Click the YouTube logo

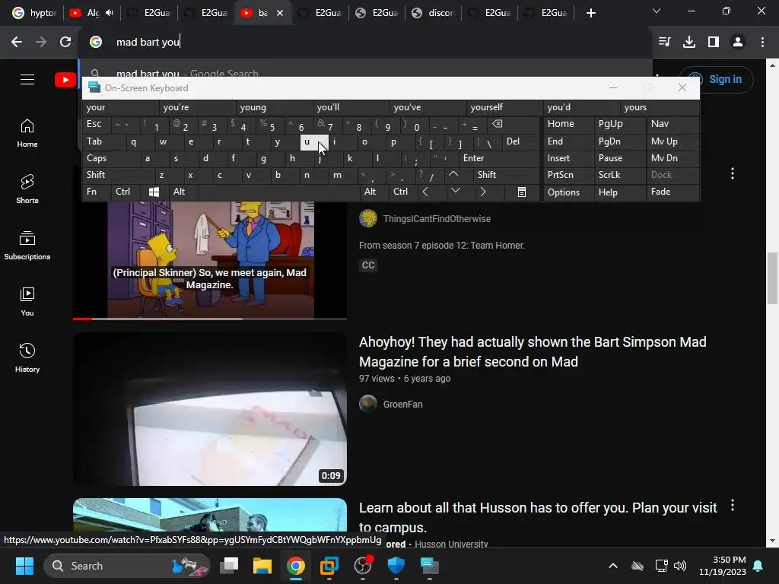[65, 79]
